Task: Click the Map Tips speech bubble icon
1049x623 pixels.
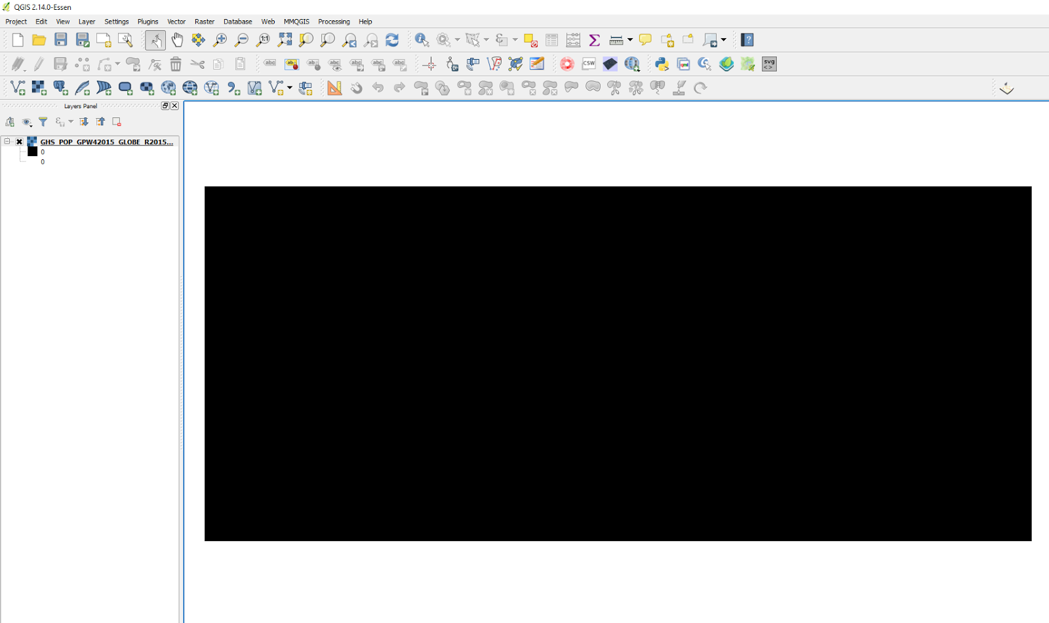Action: [x=645, y=40]
